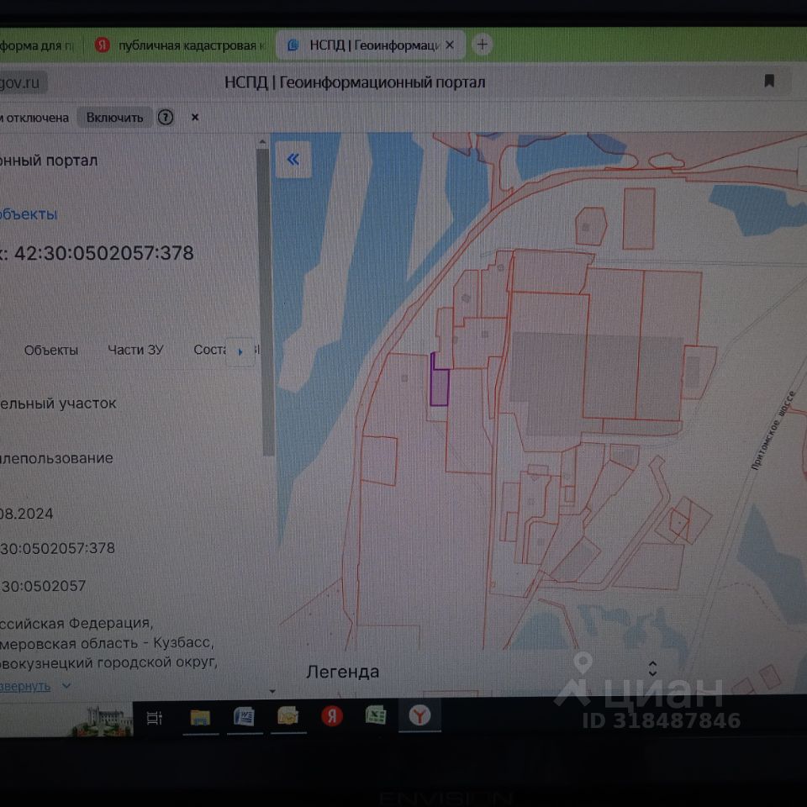The width and height of the screenshot is (807, 807).
Task: Click the Включить button
Action: click(114, 118)
